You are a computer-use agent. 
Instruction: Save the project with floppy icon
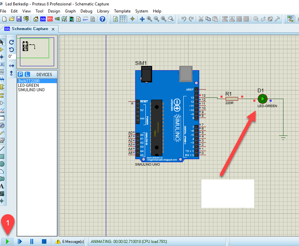[x=19, y=19]
